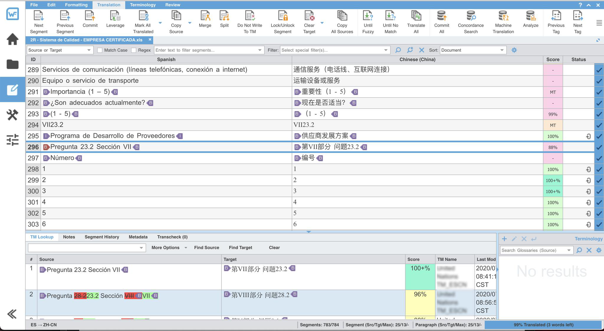Add a new terminology entry
This screenshot has width=604, height=331.
[x=504, y=239]
